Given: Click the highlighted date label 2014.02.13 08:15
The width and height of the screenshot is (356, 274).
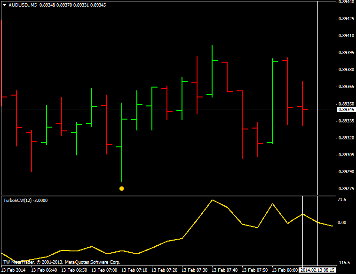Looking at the screenshot, I should (x=317, y=270).
